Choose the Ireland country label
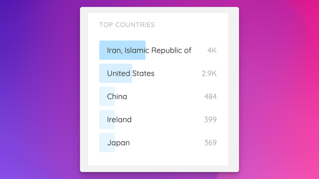Viewport: 319px width, 179px height. click(x=119, y=119)
